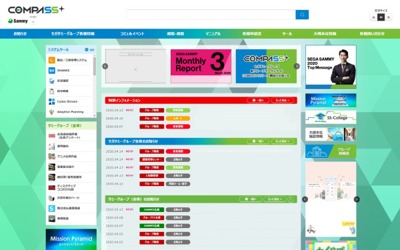Click the date 2020.04.08
The height and width of the screenshot is (250, 400).
coord(115,217)
